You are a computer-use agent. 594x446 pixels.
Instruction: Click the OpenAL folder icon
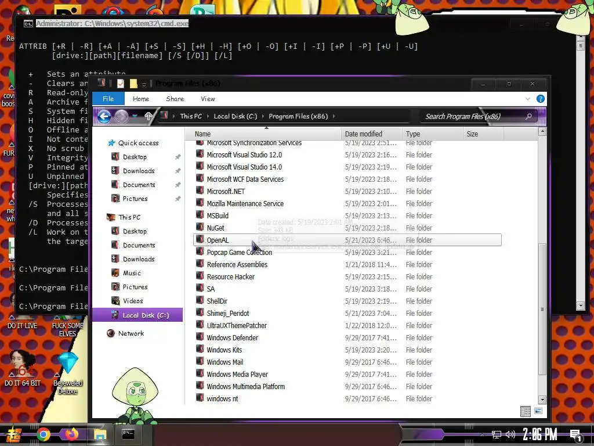pyautogui.click(x=200, y=240)
